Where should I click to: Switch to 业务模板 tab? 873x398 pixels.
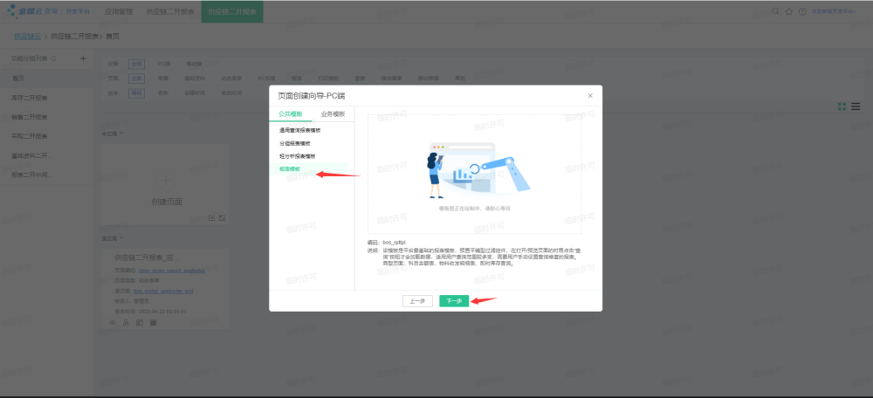tap(333, 114)
